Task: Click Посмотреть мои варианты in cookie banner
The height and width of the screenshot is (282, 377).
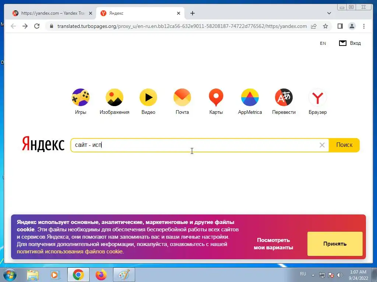Action: pyautogui.click(x=274, y=244)
